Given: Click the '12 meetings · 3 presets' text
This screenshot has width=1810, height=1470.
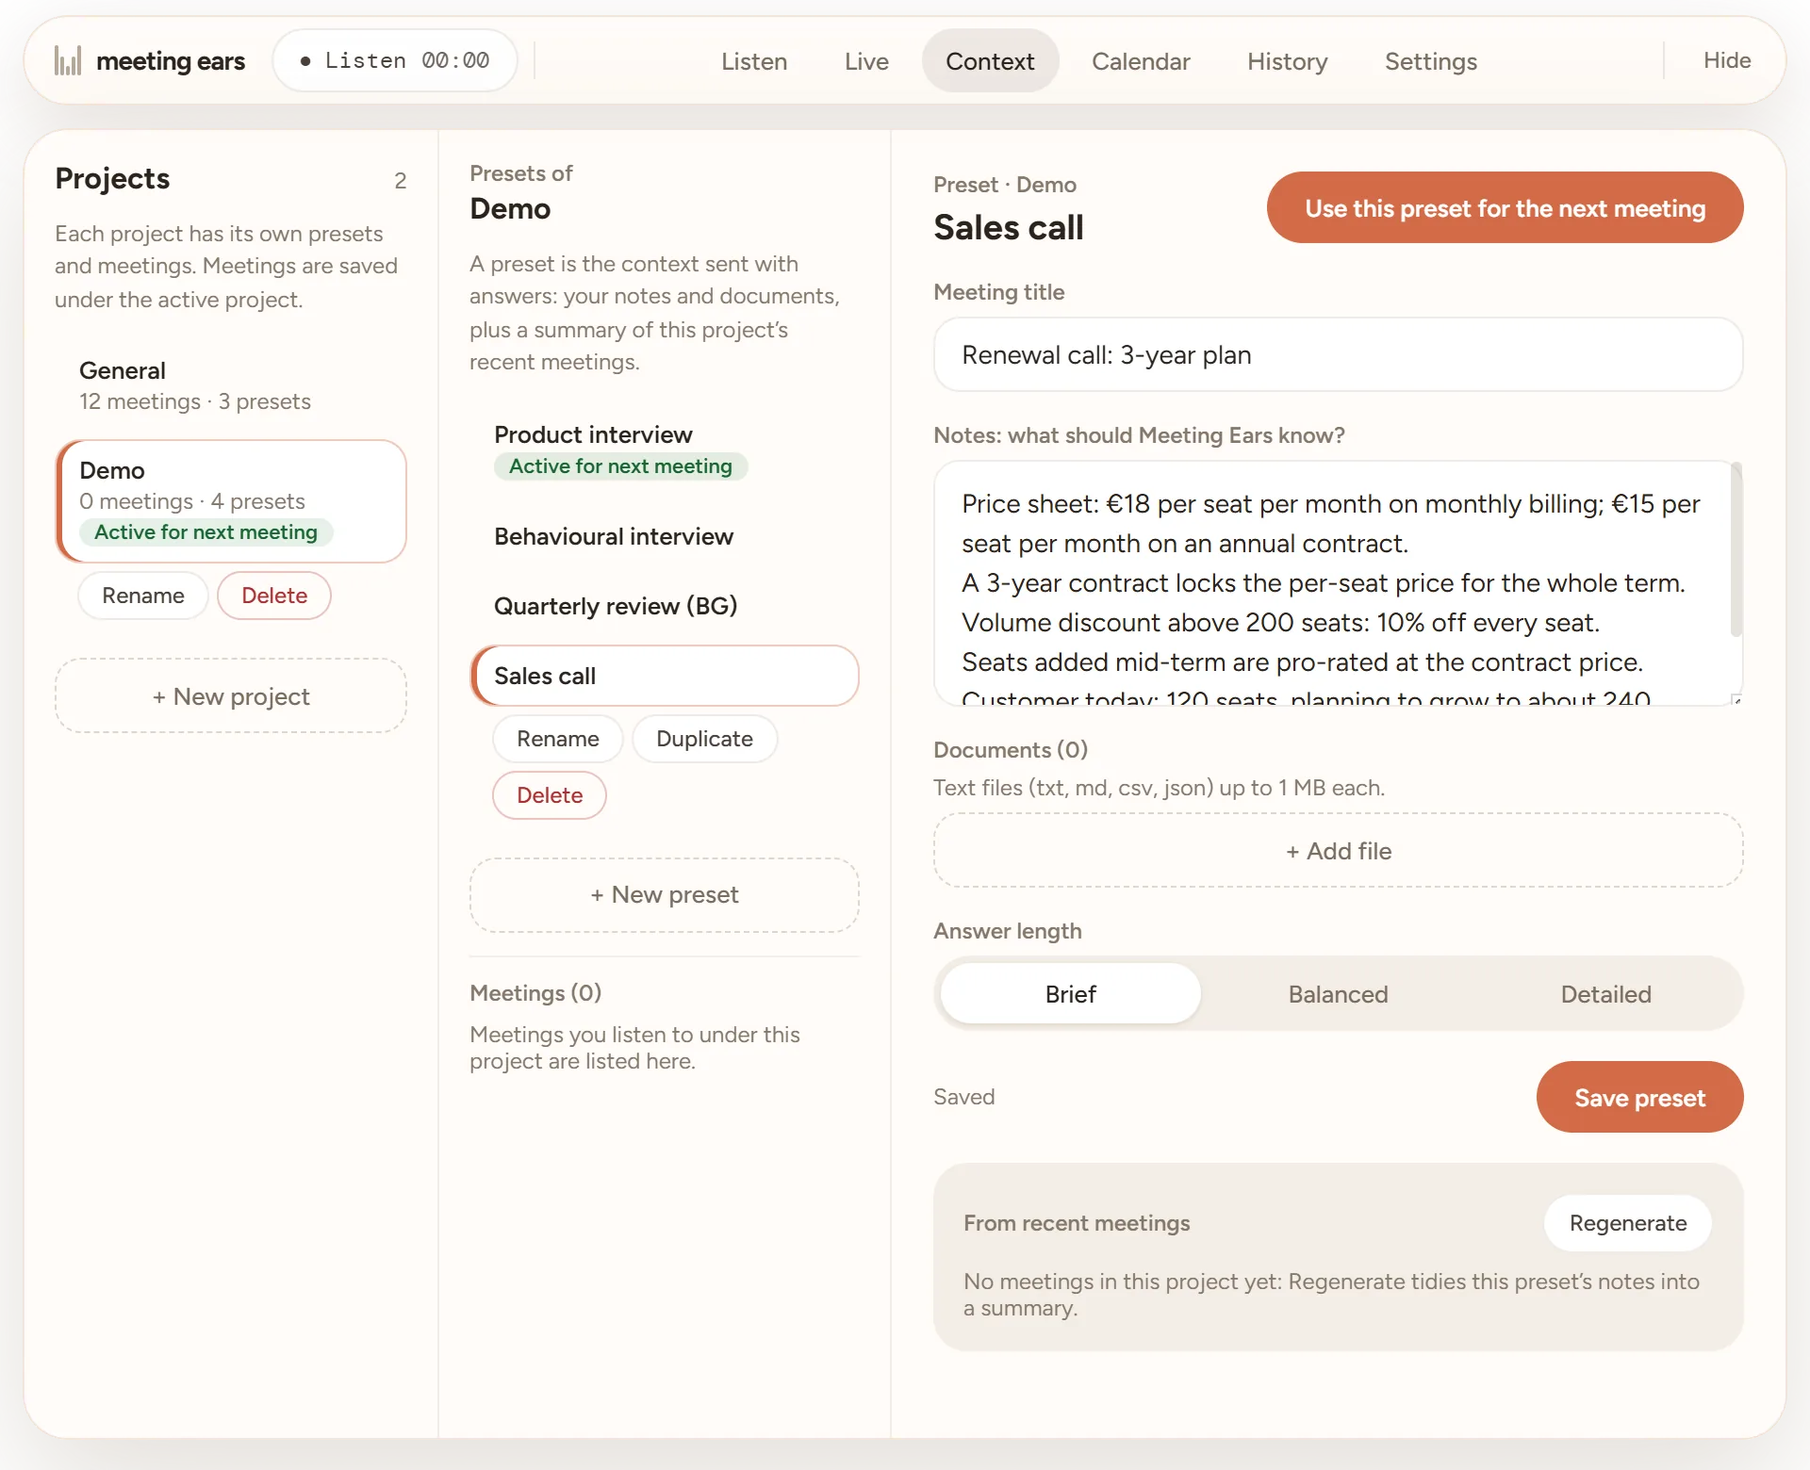Looking at the screenshot, I should click(x=195, y=401).
